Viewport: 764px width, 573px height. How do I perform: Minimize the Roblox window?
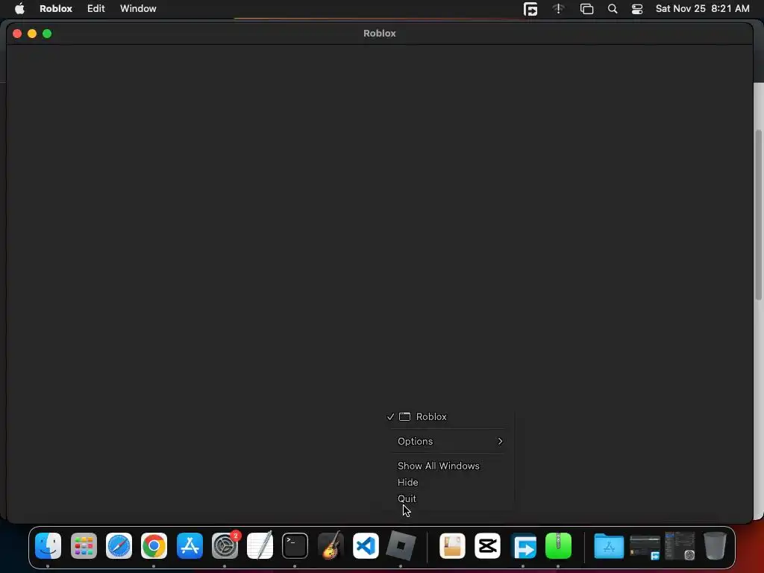pos(32,34)
